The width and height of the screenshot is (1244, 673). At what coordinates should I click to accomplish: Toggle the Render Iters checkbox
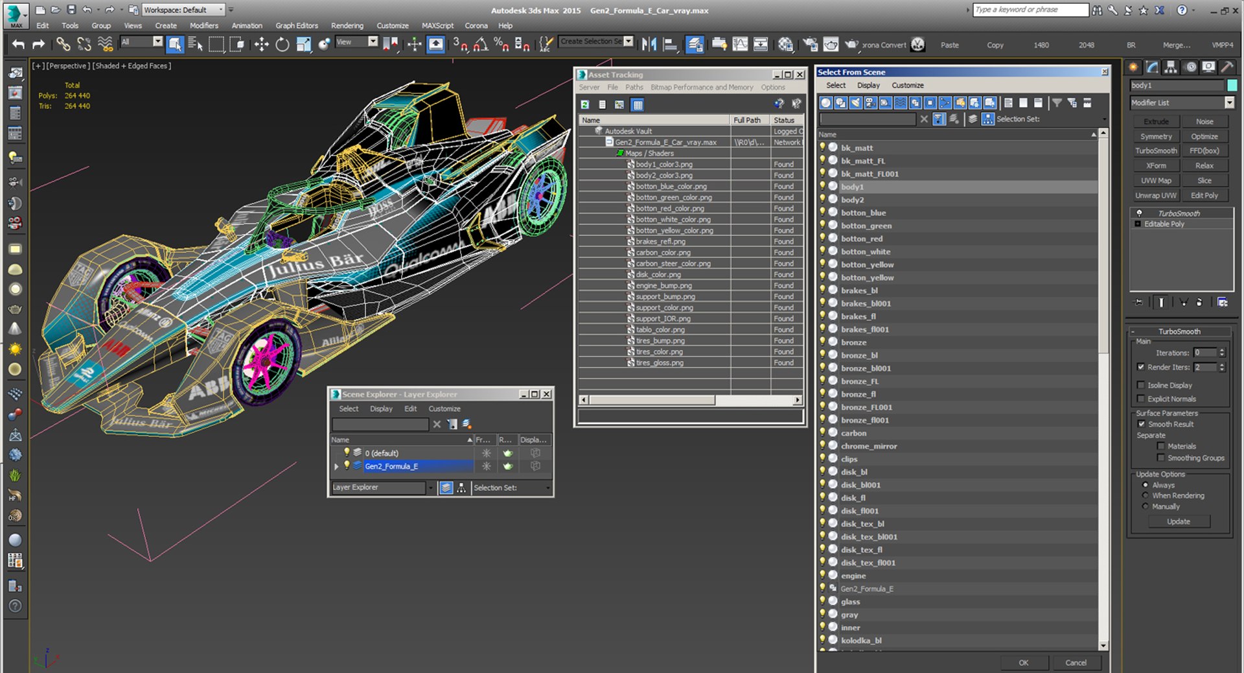coord(1141,367)
